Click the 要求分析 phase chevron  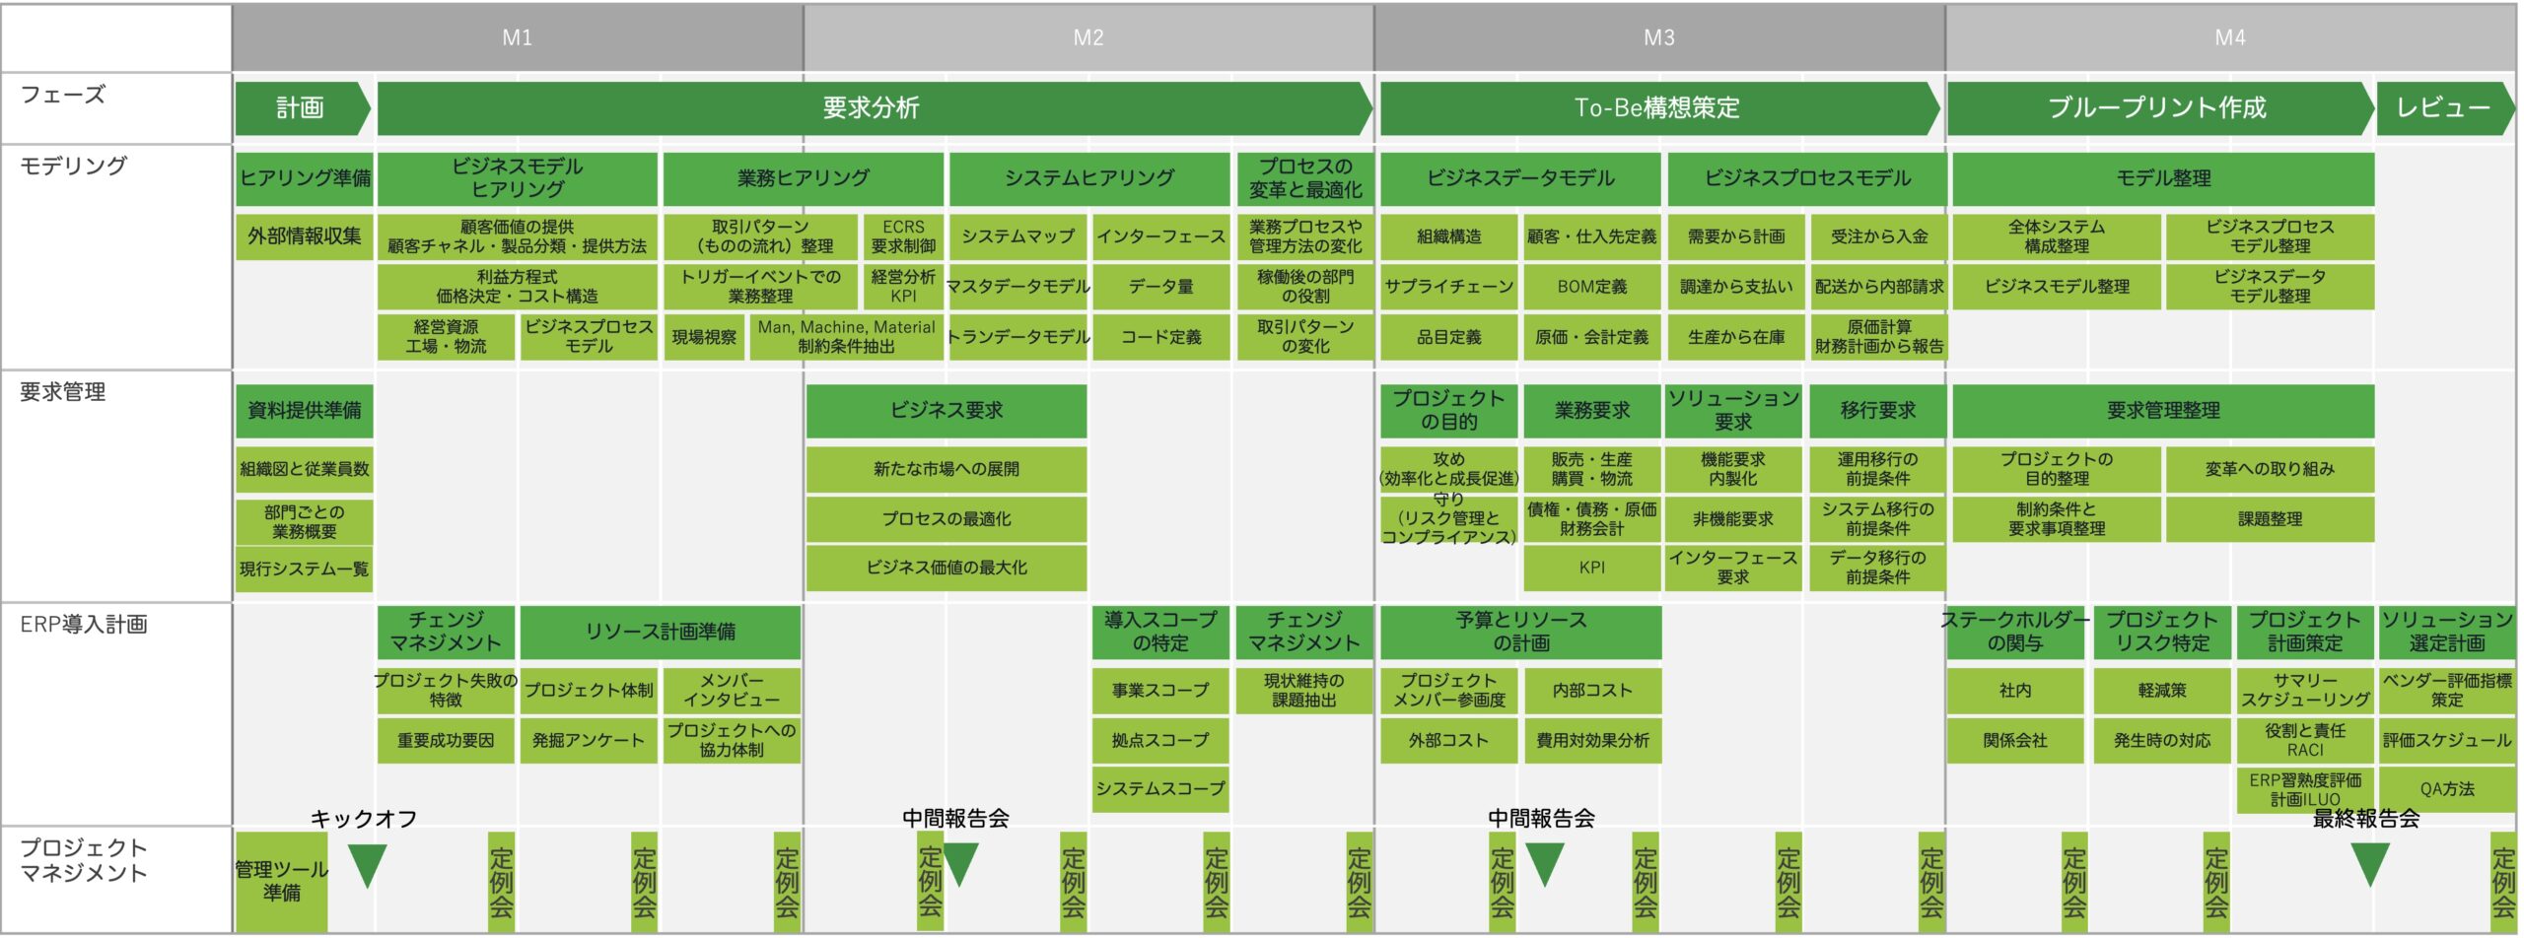click(874, 108)
